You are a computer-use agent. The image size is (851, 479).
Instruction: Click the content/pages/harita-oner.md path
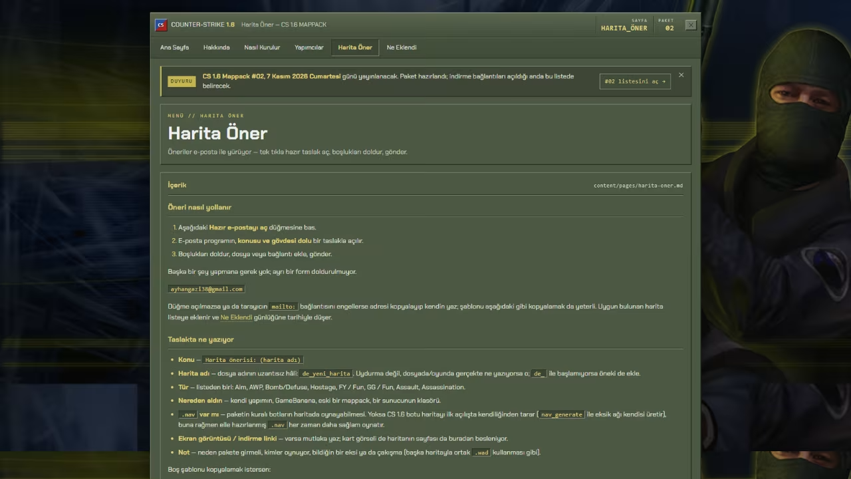[x=638, y=186]
